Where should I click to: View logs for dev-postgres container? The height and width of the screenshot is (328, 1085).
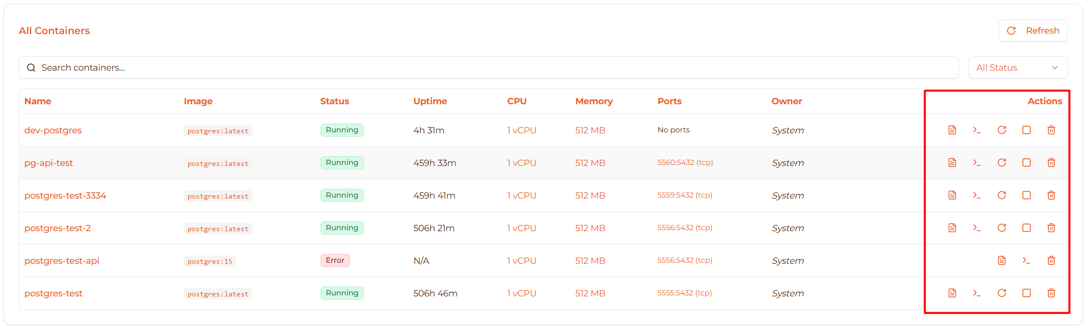coord(952,130)
